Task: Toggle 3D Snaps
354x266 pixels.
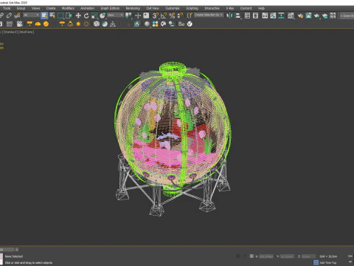Action: point(156,16)
